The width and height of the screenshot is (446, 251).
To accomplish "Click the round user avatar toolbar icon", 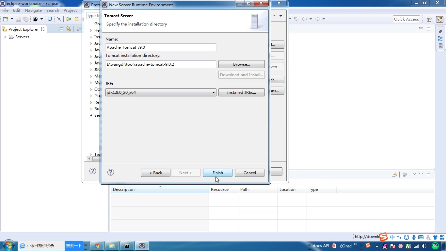I will (x=35, y=19).
